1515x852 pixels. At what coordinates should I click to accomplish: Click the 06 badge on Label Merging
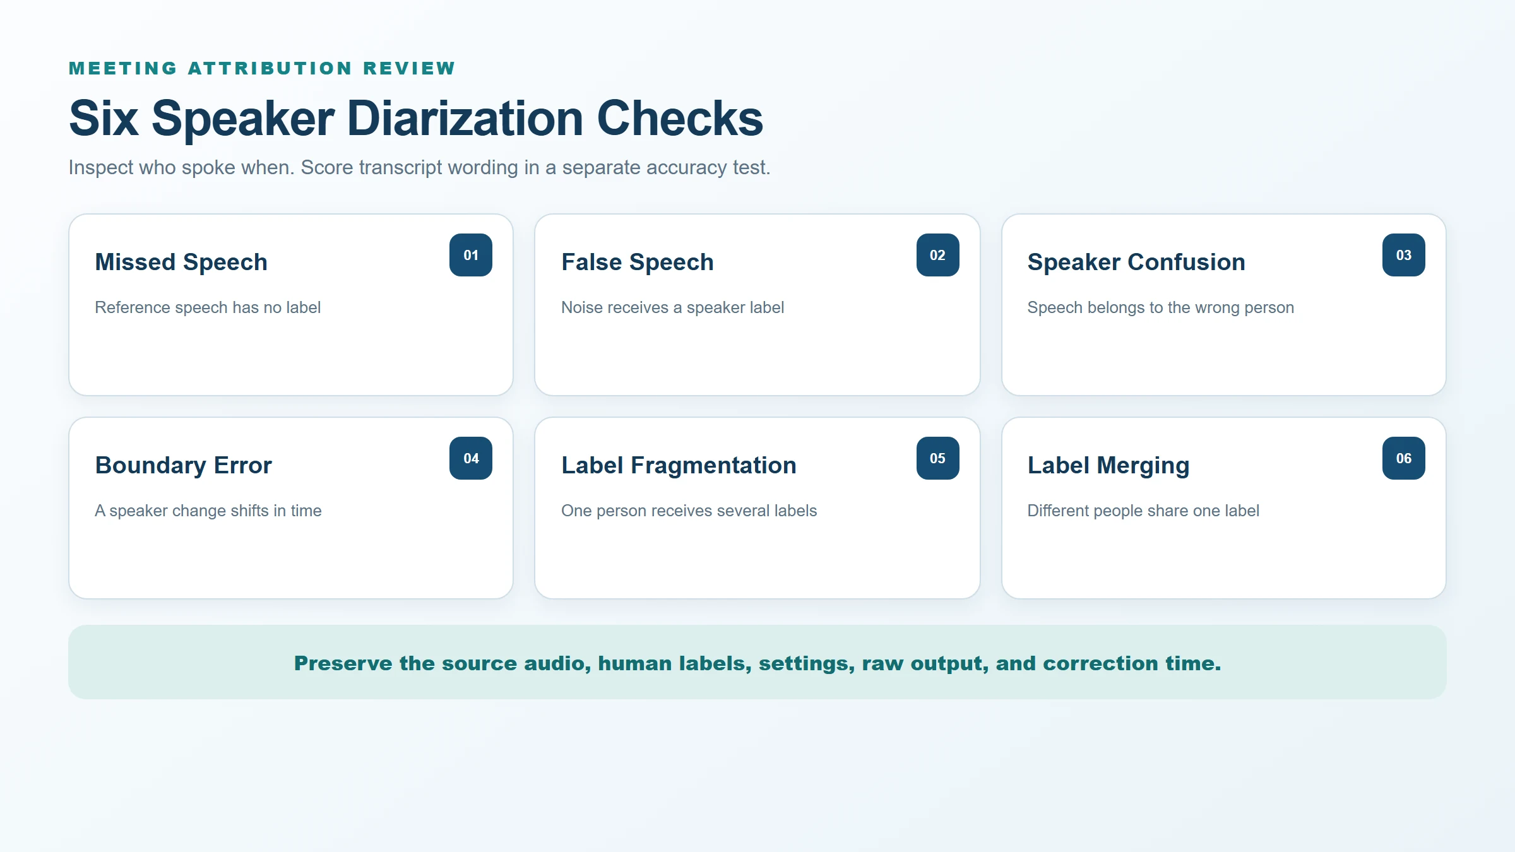click(1403, 458)
